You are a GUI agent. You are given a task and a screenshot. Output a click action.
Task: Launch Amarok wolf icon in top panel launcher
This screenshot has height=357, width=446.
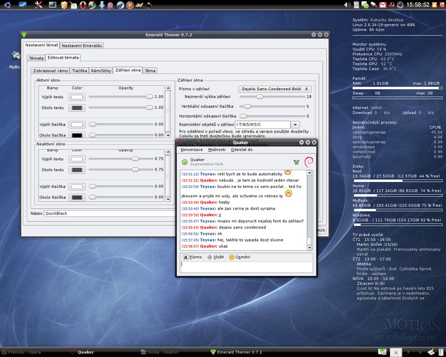click(x=120, y=5)
